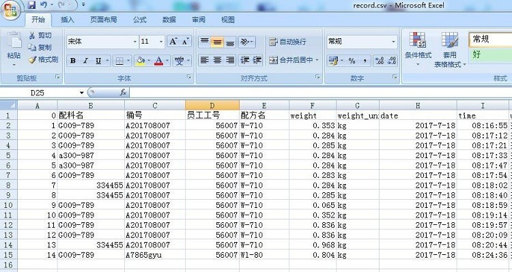Expand the 字体 group dialog launcher
The width and height of the screenshot is (512, 272).
(189, 76)
